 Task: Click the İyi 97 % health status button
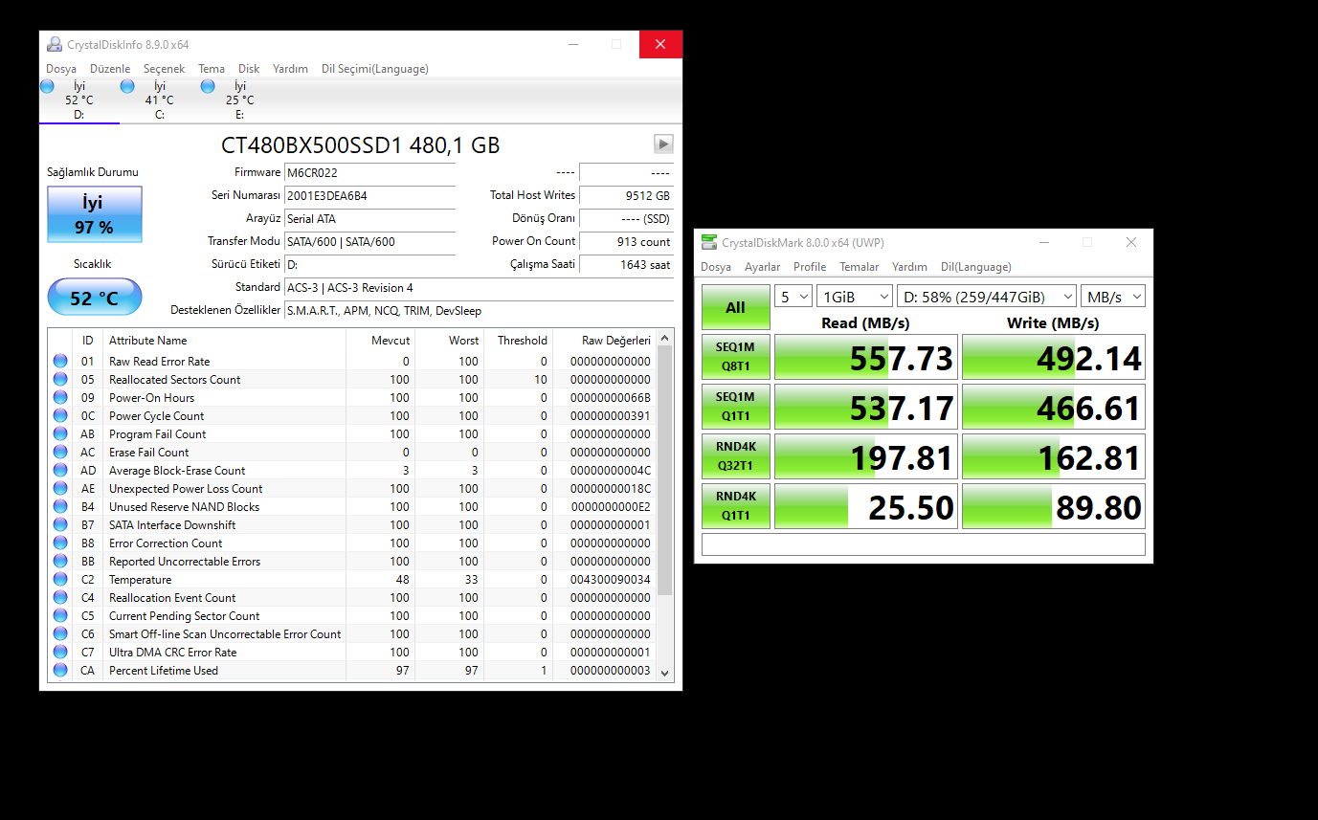tap(95, 214)
